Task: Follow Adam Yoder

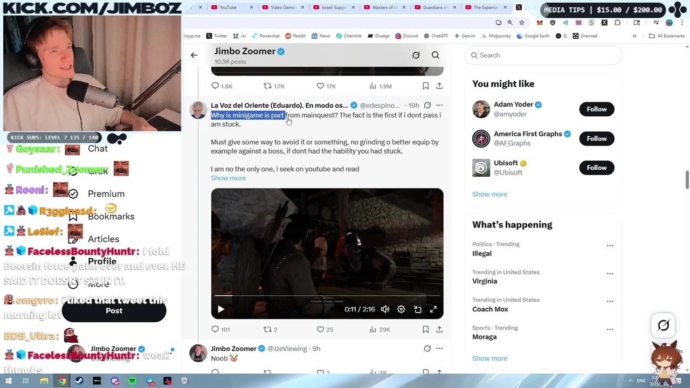Action: (597, 109)
